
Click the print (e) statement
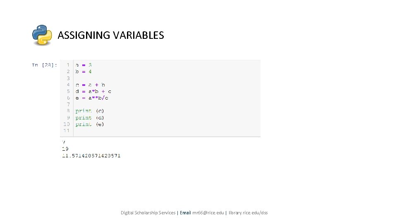click(90, 124)
